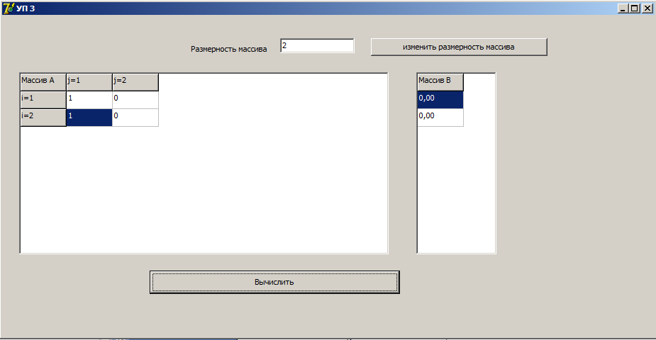This screenshot has height=340, width=656.
Task: Click the Массив B header cell
Action: (x=440, y=82)
